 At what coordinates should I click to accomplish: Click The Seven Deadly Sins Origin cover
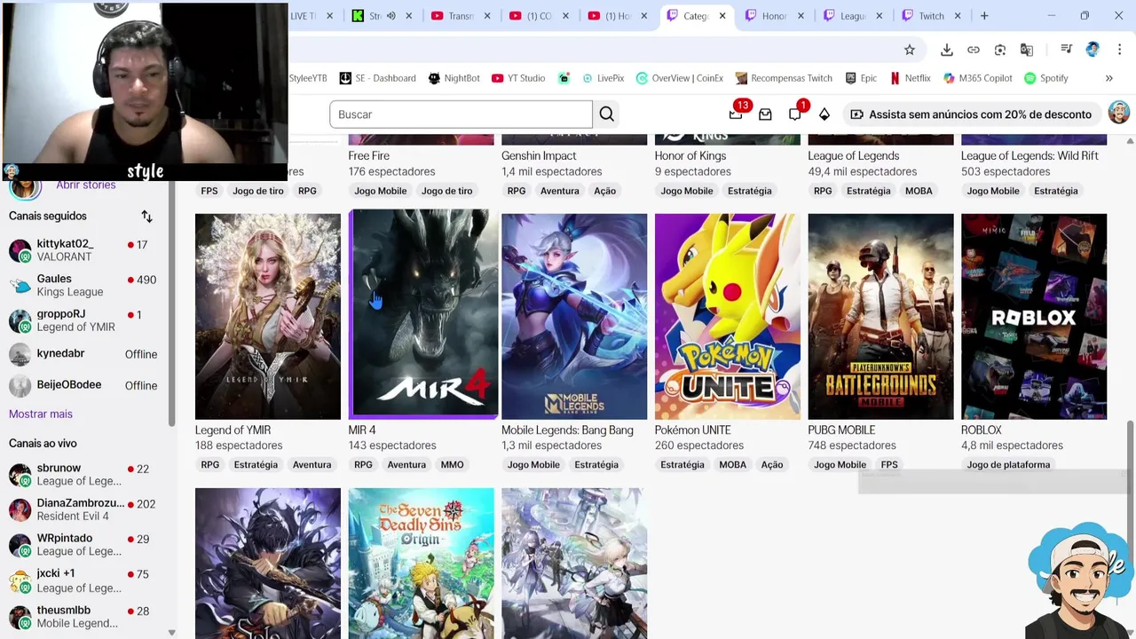tap(421, 564)
